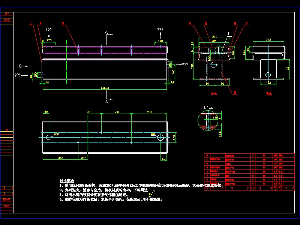The height and width of the screenshot is (225, 300).
Task: Select balloon callout number 1
Action: click(x=30, y=23)
